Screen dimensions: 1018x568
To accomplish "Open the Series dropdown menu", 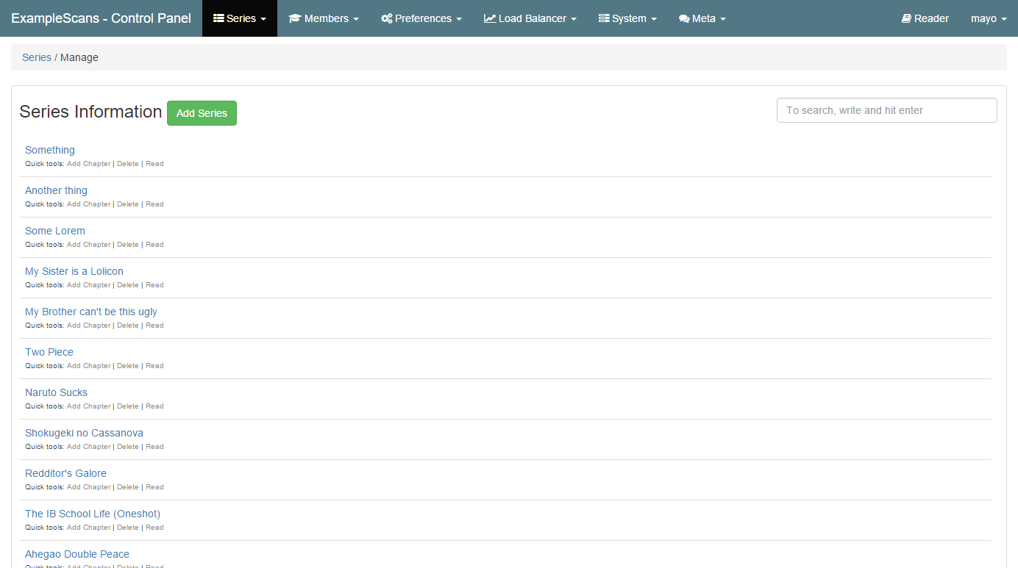I will pos(240,18).
